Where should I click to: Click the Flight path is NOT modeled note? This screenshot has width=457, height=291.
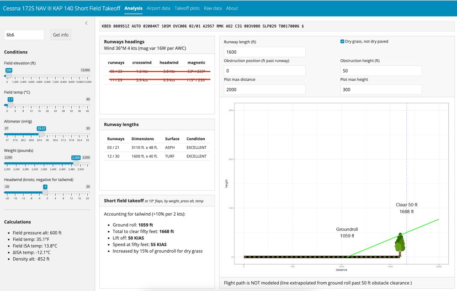tap(318, 283)
